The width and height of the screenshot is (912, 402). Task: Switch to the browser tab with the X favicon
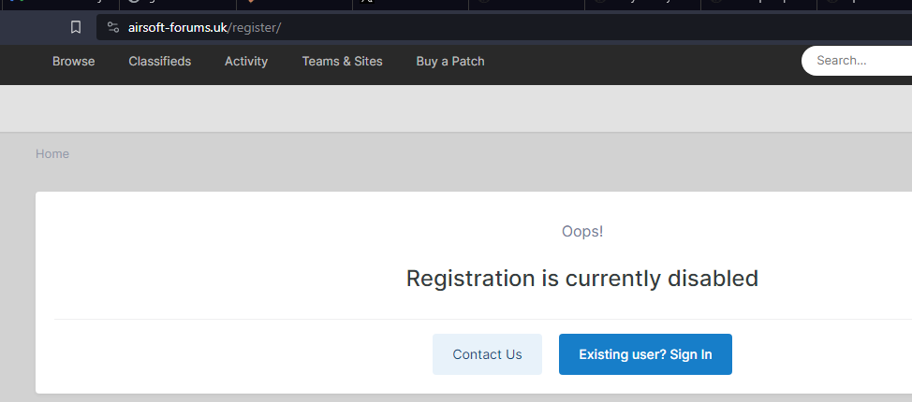tap(367, 3)
